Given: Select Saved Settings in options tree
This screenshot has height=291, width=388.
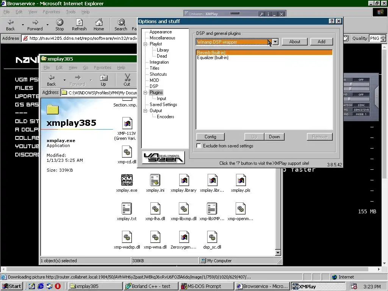Looking at the screenshot, I should point(163,105).
